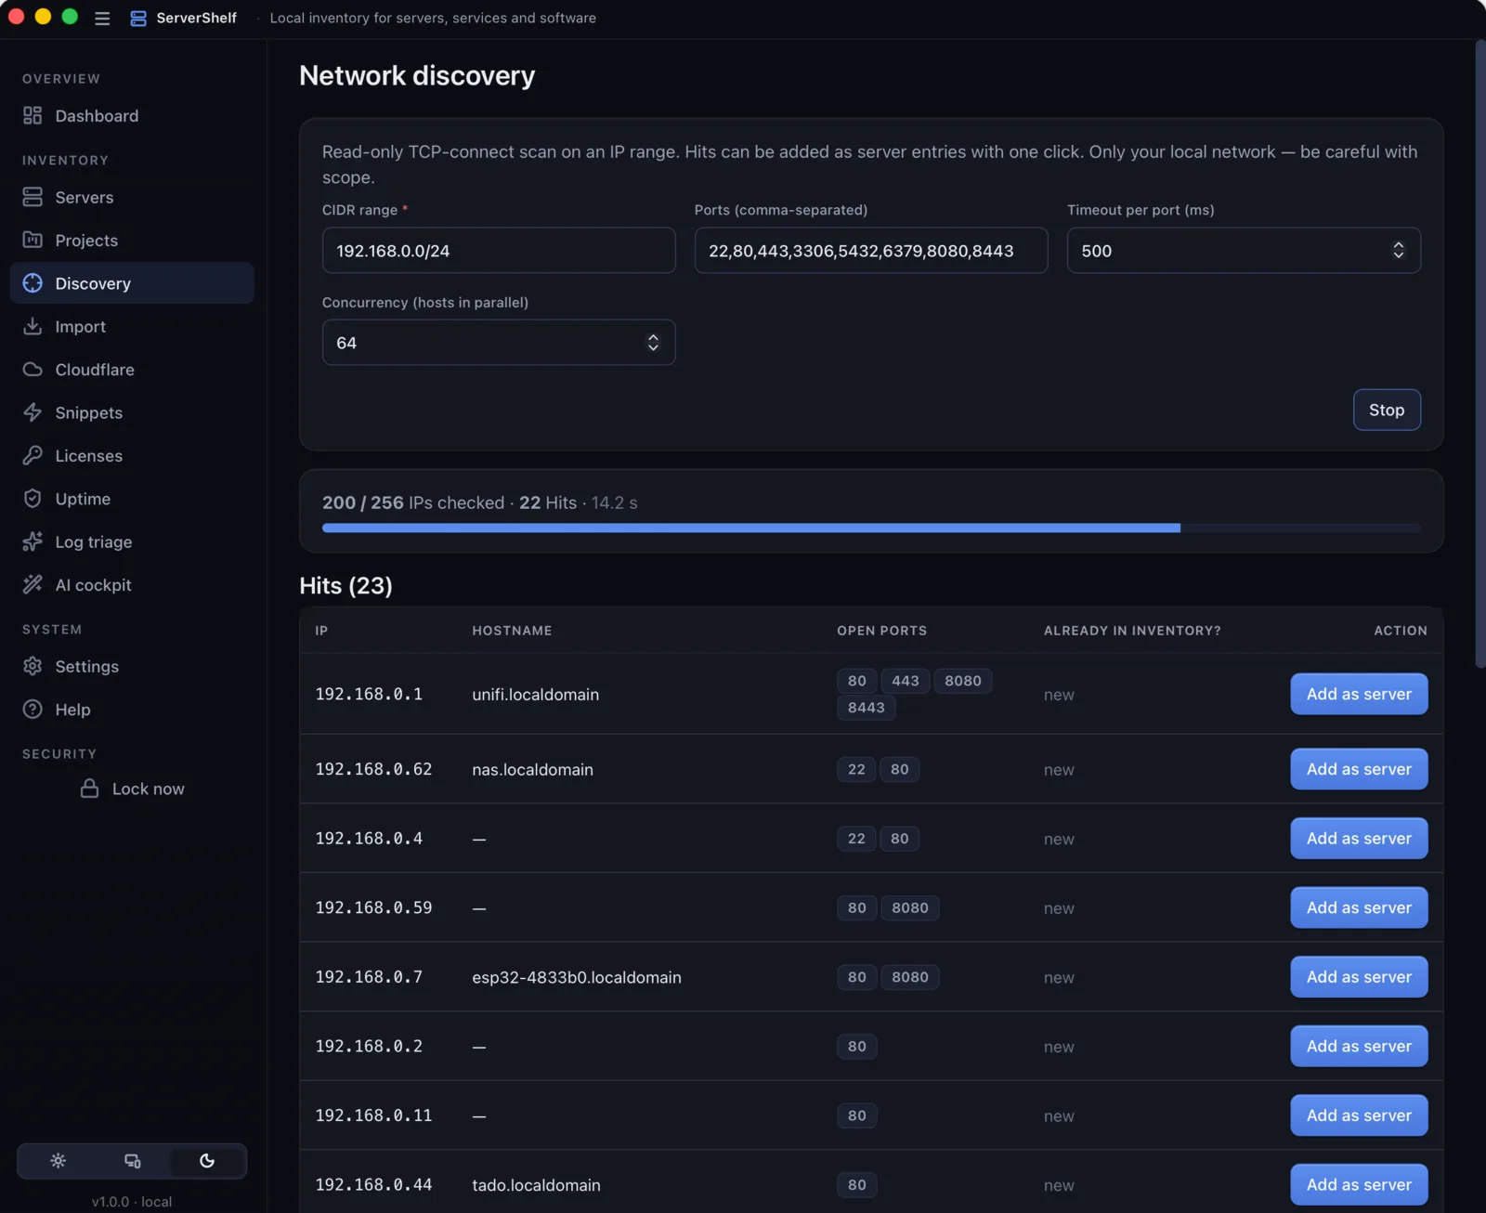Open the Dashboard page
The height and width of the screenshot is (1213, 1486).
coord(132,115)
